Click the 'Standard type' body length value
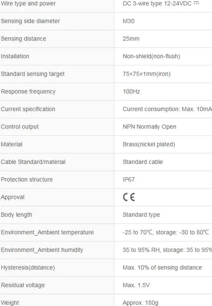The image size is (212, 306). [141, 214]
